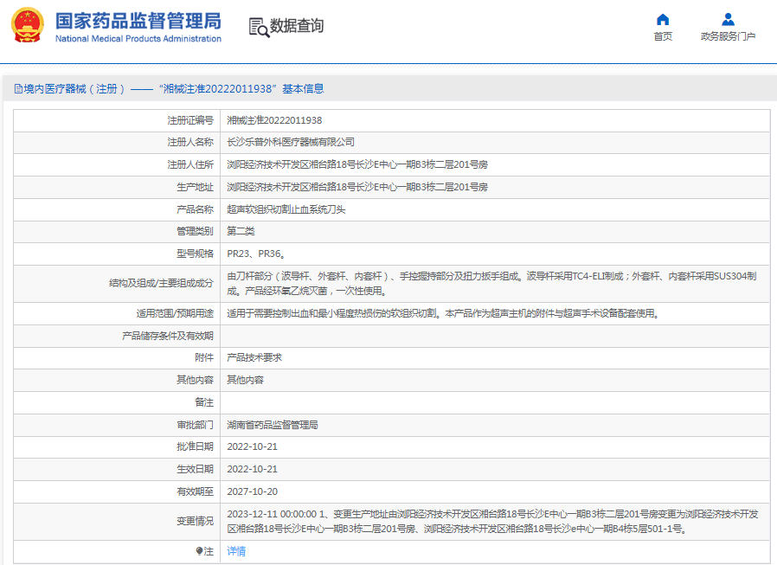The image size is (777, 565).
Task: Open the 数据查询 search icon
Action: [x=260, y=28]
